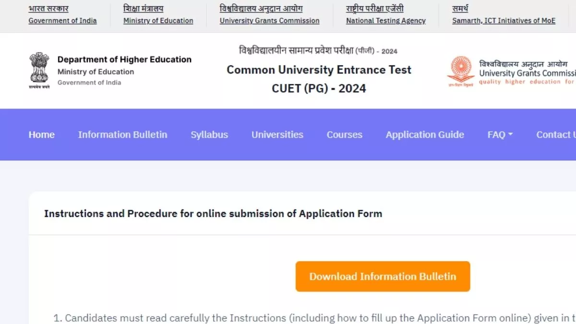Open the Courses menu item
This screenshot has height=324, width=576.
pyautogui.click(x=345, y=135)
